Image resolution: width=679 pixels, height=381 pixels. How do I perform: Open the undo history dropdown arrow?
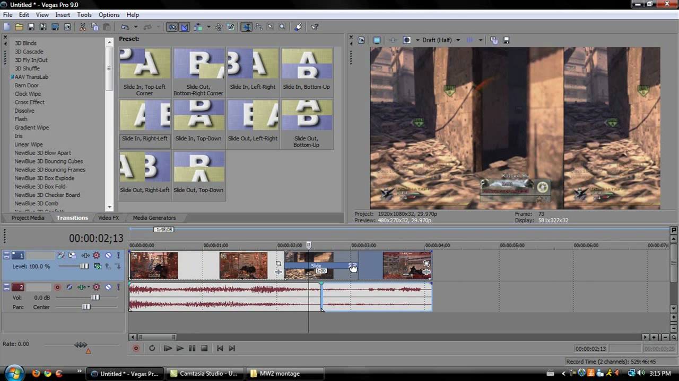click(135, 26)
